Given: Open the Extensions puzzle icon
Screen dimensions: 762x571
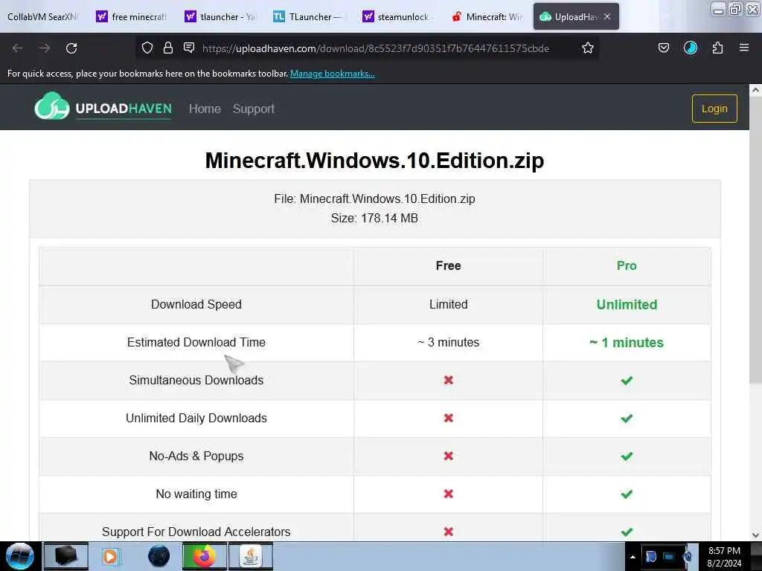Looking at the screenshot, I should (x=717, y=48).
